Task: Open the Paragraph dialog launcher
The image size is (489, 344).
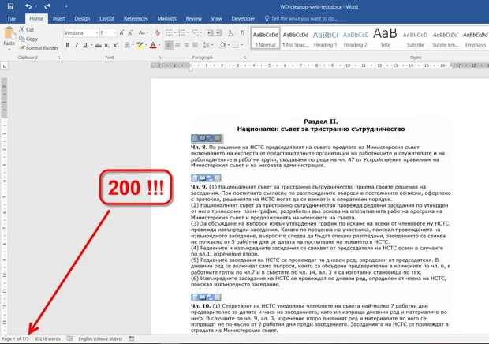Action: coord(245,58)
